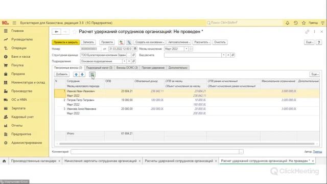Screen dimensions: 327x184
Task: Move row down with blue down arrow
Action: click(82, 74)
